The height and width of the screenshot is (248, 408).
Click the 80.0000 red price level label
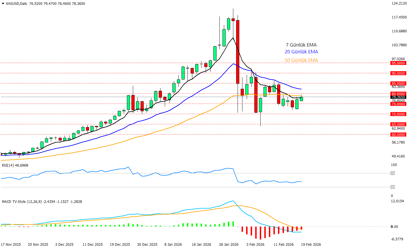398,94
